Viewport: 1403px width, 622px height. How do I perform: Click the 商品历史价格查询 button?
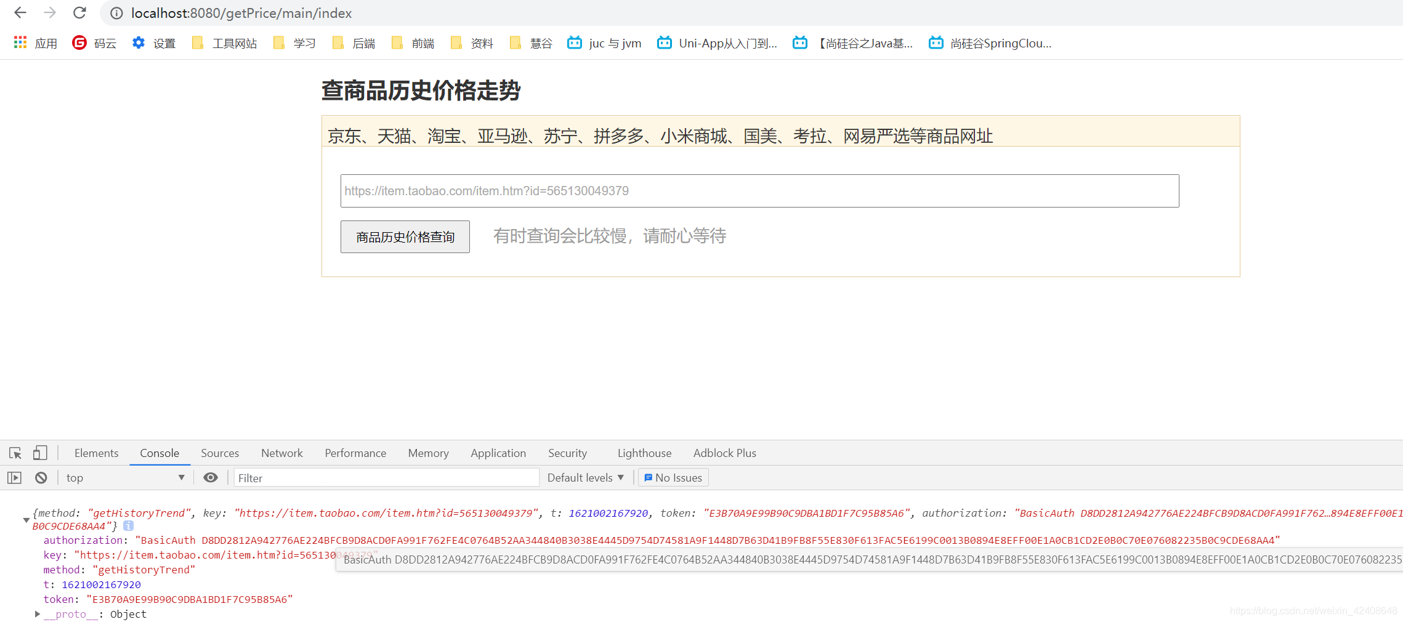[x=405, y=237]
